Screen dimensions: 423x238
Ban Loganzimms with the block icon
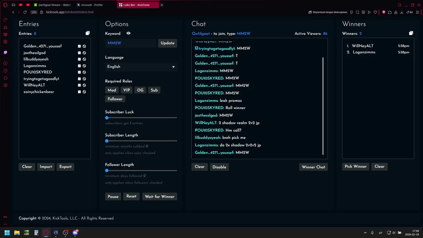pos(84,66)
